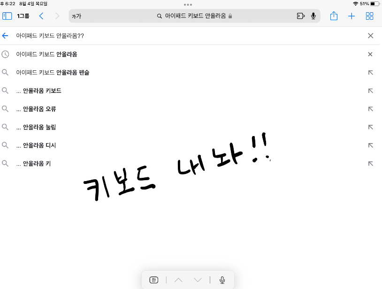382x289 pixels.
Task: Fill the 안올라옴 눌림 suggestion with its arrow
Action: 371,127
